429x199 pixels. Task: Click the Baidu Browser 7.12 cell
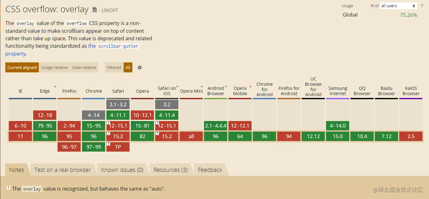tap(386, 136)
